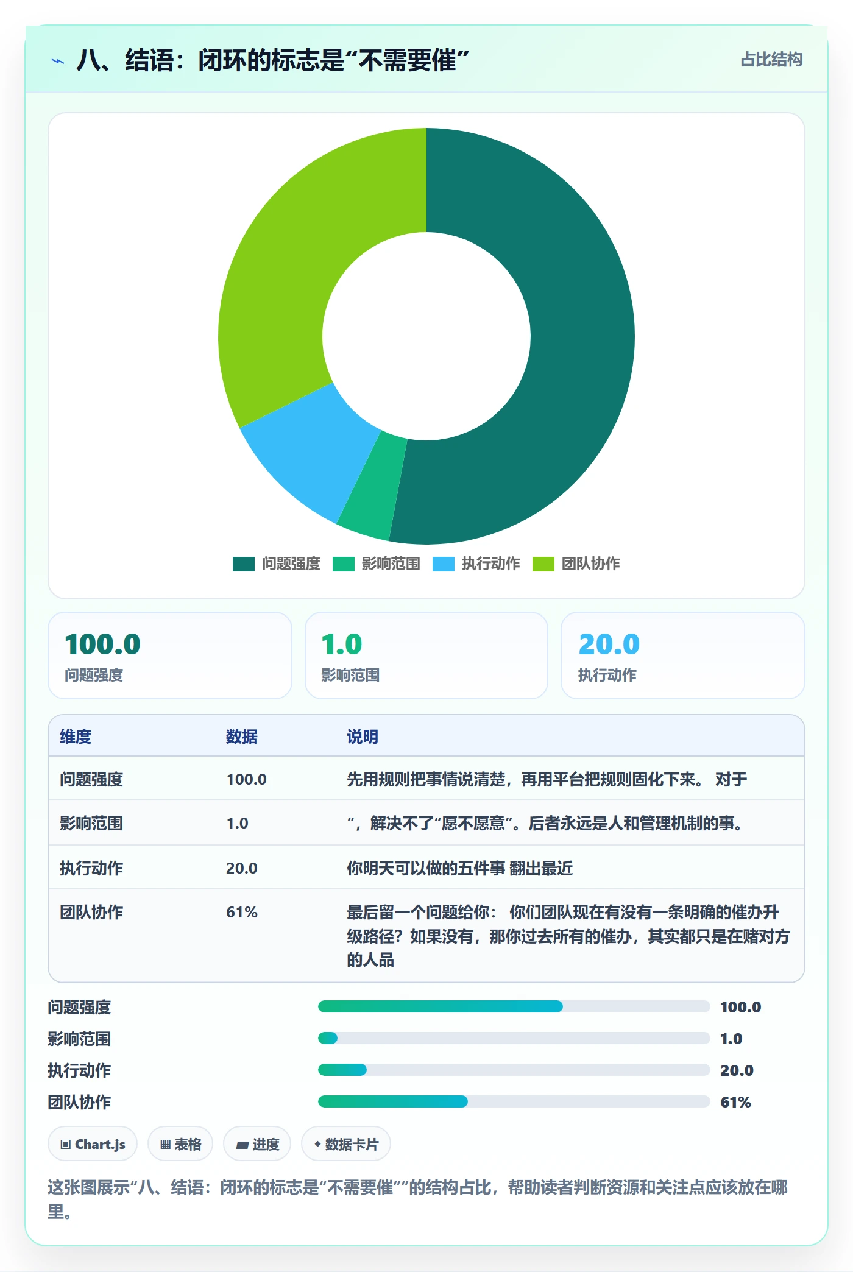
Task: Select the 执行动作 table row name
Action: (x=91, y=868)
